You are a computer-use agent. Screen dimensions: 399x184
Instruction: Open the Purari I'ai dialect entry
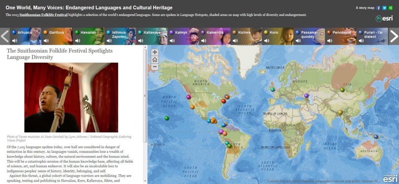point(372,36)
